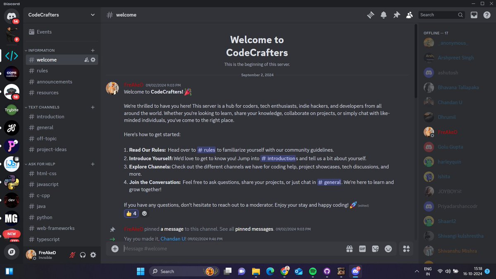Open Explore Discoverable Servers compass icon
The height and width of the screenshot is (279, 496).
pos(12,251)
